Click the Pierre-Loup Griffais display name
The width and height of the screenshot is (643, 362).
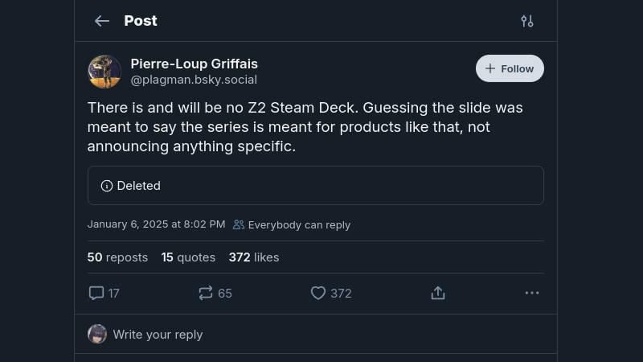(194, 64)
